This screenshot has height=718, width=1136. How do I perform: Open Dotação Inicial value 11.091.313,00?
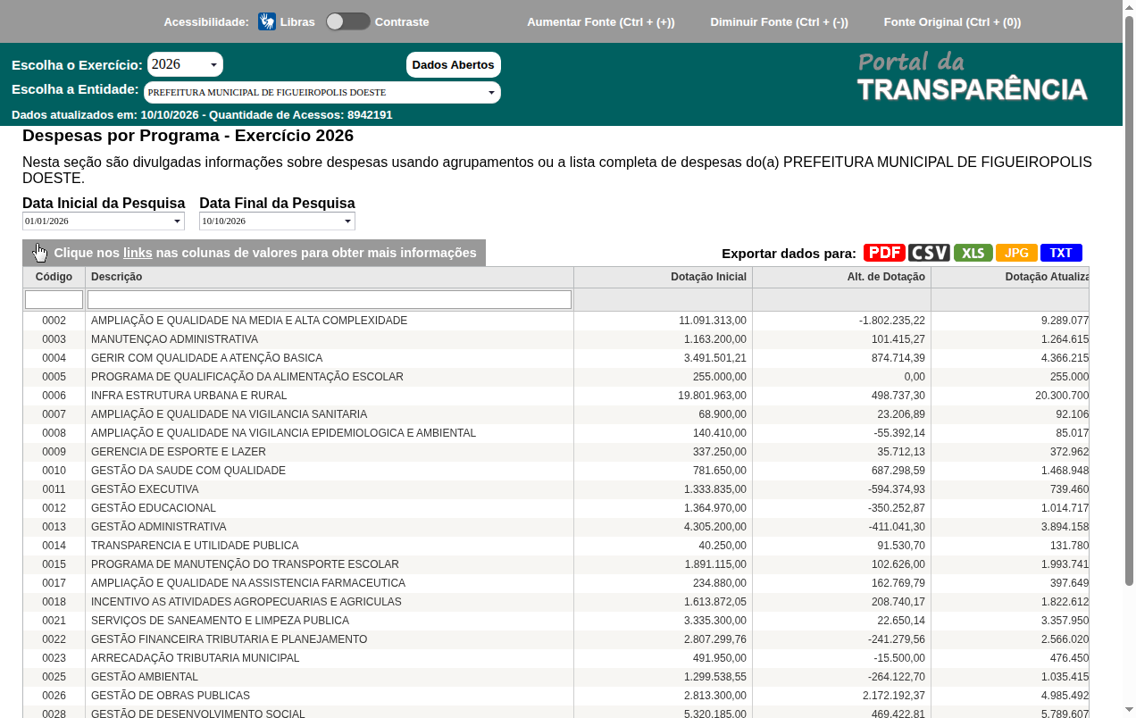pyautogui.click(x=713, y=321)
